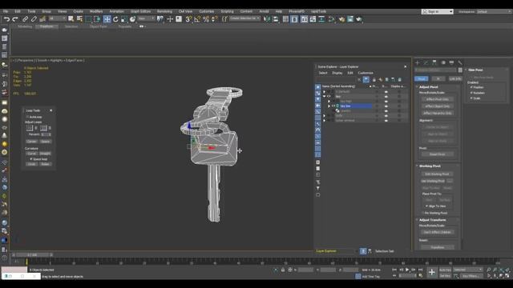Toggle visibility eye of selected layer row
Screen dimensions: 513x288
point(333,106)
